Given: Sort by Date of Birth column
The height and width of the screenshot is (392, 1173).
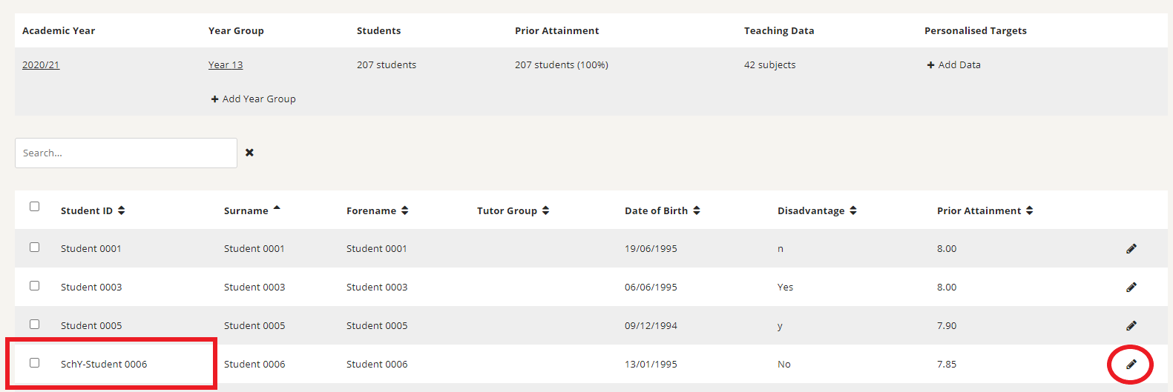Looking at the screenshot, I should pyautogui.click(x=662, y=210).
